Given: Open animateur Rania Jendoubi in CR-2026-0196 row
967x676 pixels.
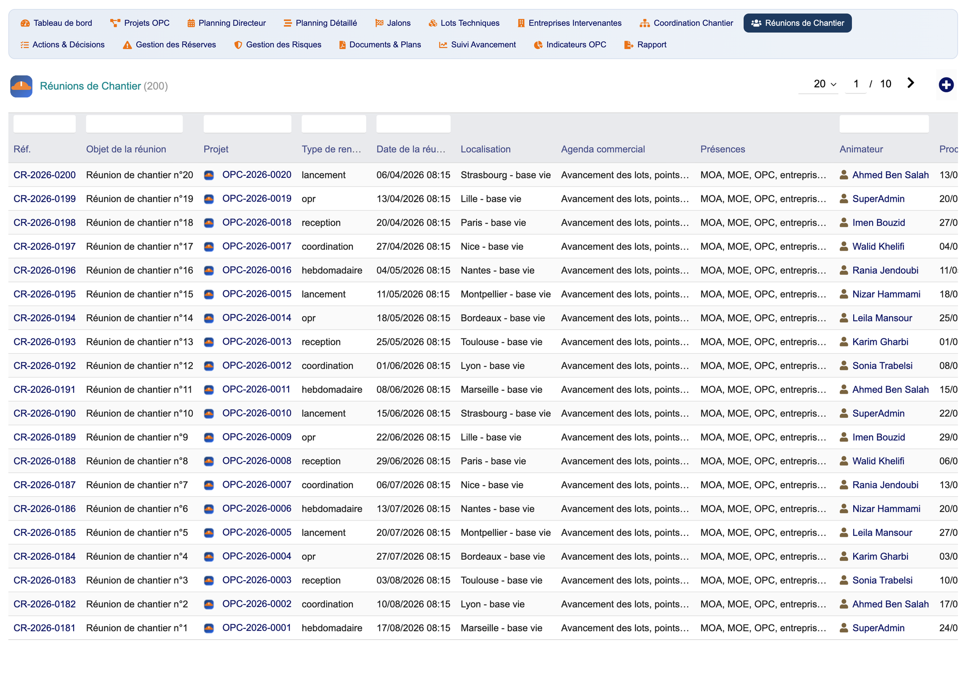Looking at the screenshot, I should point(885,270).
